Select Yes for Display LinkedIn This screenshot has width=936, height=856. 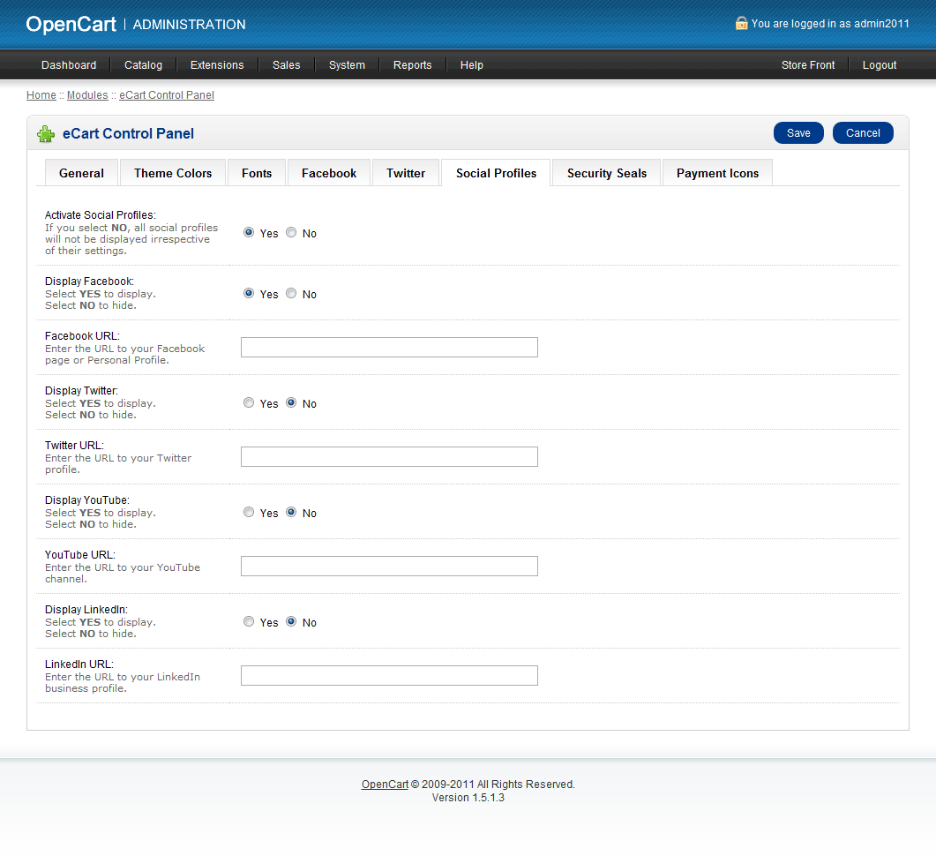(x=249, y=621)
